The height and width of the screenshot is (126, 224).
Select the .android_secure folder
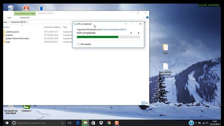click(12, 32)
